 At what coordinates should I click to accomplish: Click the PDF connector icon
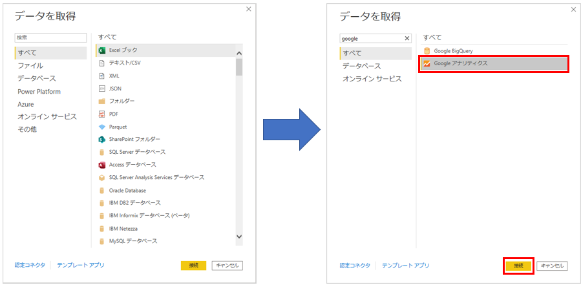pos(102,114)
